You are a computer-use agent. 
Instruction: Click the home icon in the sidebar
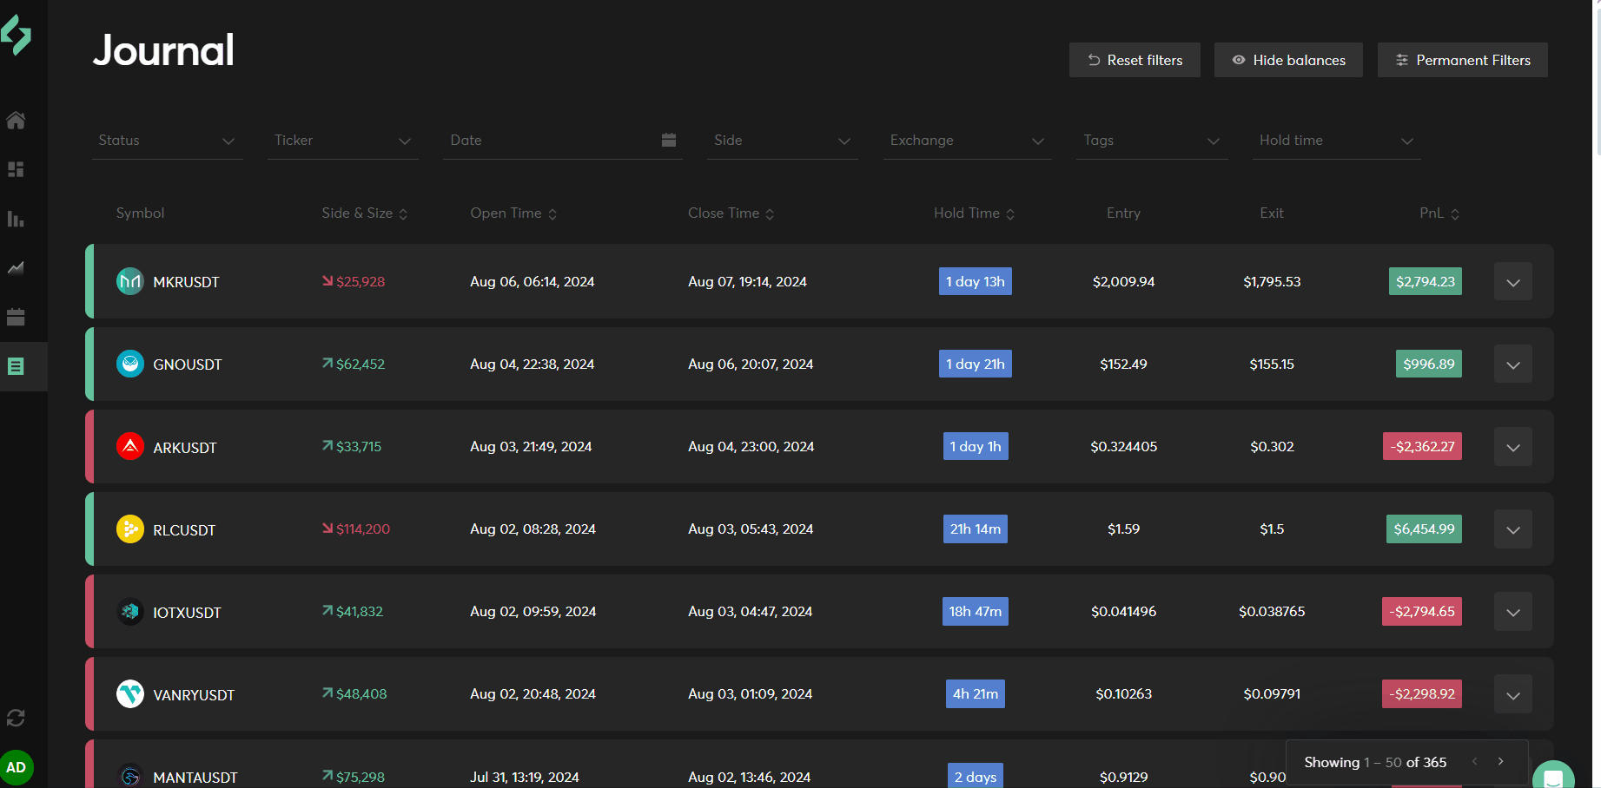pyautogui.click(x=16, y=121)
